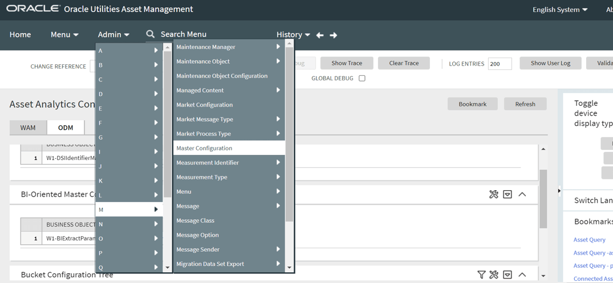Select letter N in Admin menu
Viewport: 613px width, 283px height.
click(x=129, y=224)
